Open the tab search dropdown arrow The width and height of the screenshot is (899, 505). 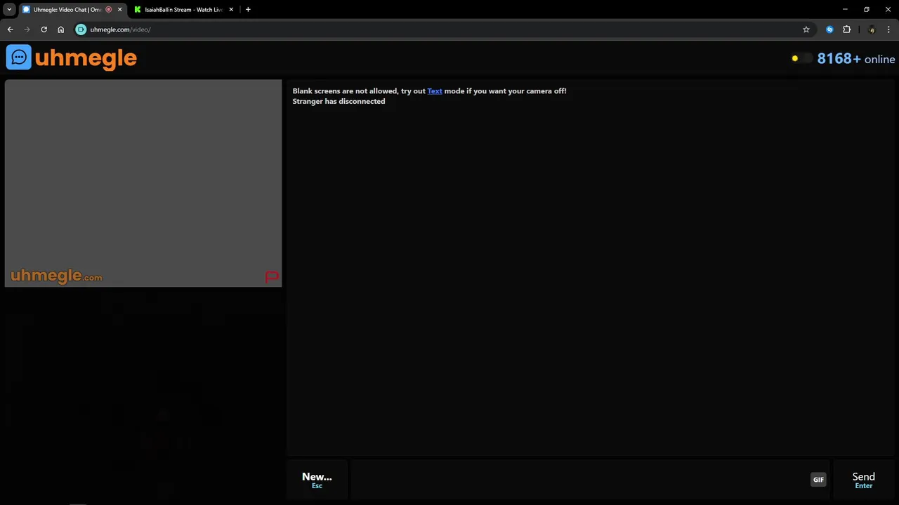click(x=9, y=10)
